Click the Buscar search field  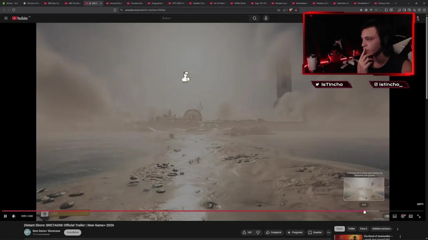(204, 18)
